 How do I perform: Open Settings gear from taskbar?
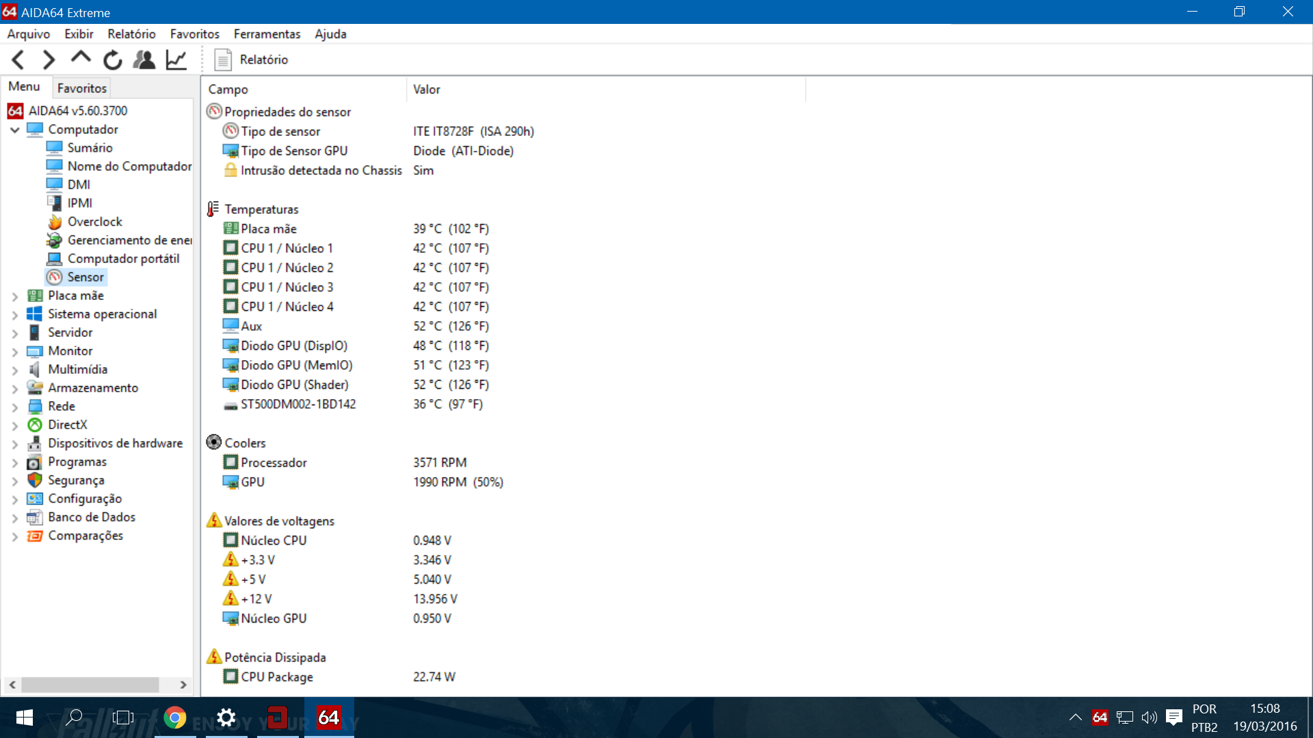pyautogui.click(x=226, y=717)
